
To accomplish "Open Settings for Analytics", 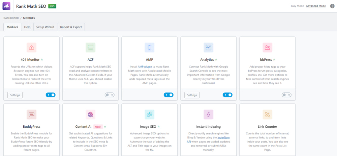I will click(192, 95).
